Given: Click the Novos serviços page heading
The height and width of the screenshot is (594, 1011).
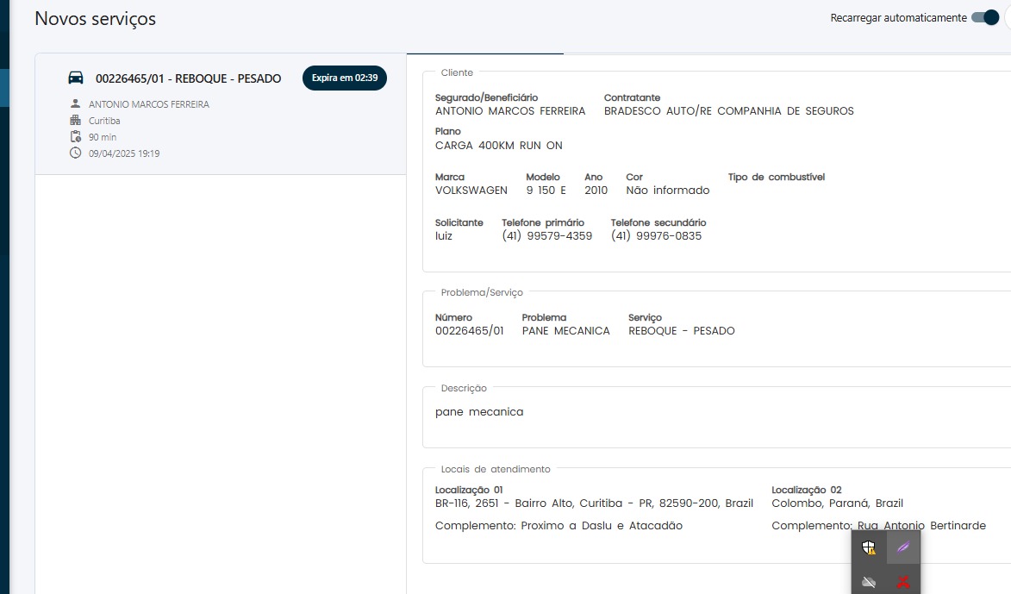Looking at the screenshot, I should pos(96,19).
